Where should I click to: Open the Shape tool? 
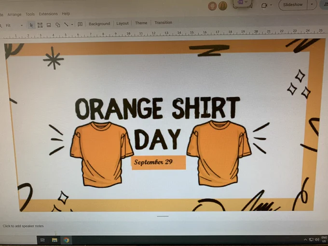(x=58, y=25)
